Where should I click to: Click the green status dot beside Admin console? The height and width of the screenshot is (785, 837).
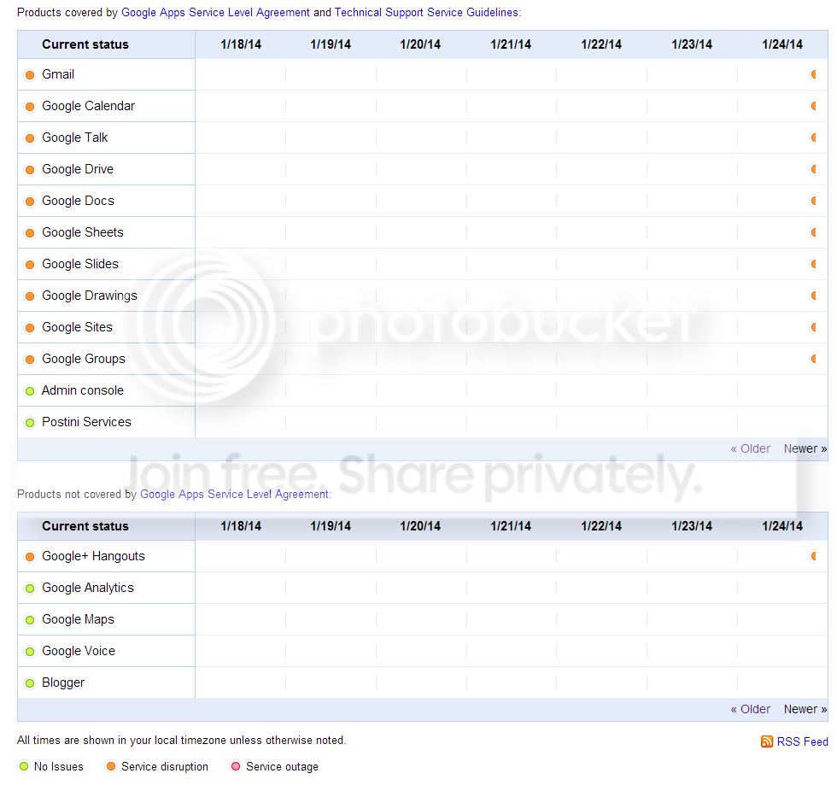click(30, 391)
